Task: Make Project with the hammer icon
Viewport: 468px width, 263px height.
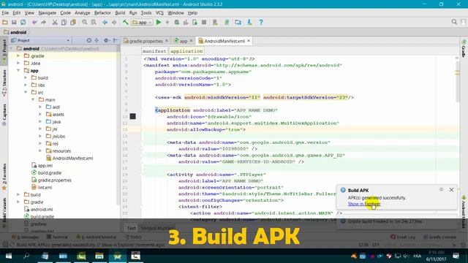Action: coord(125,22)
